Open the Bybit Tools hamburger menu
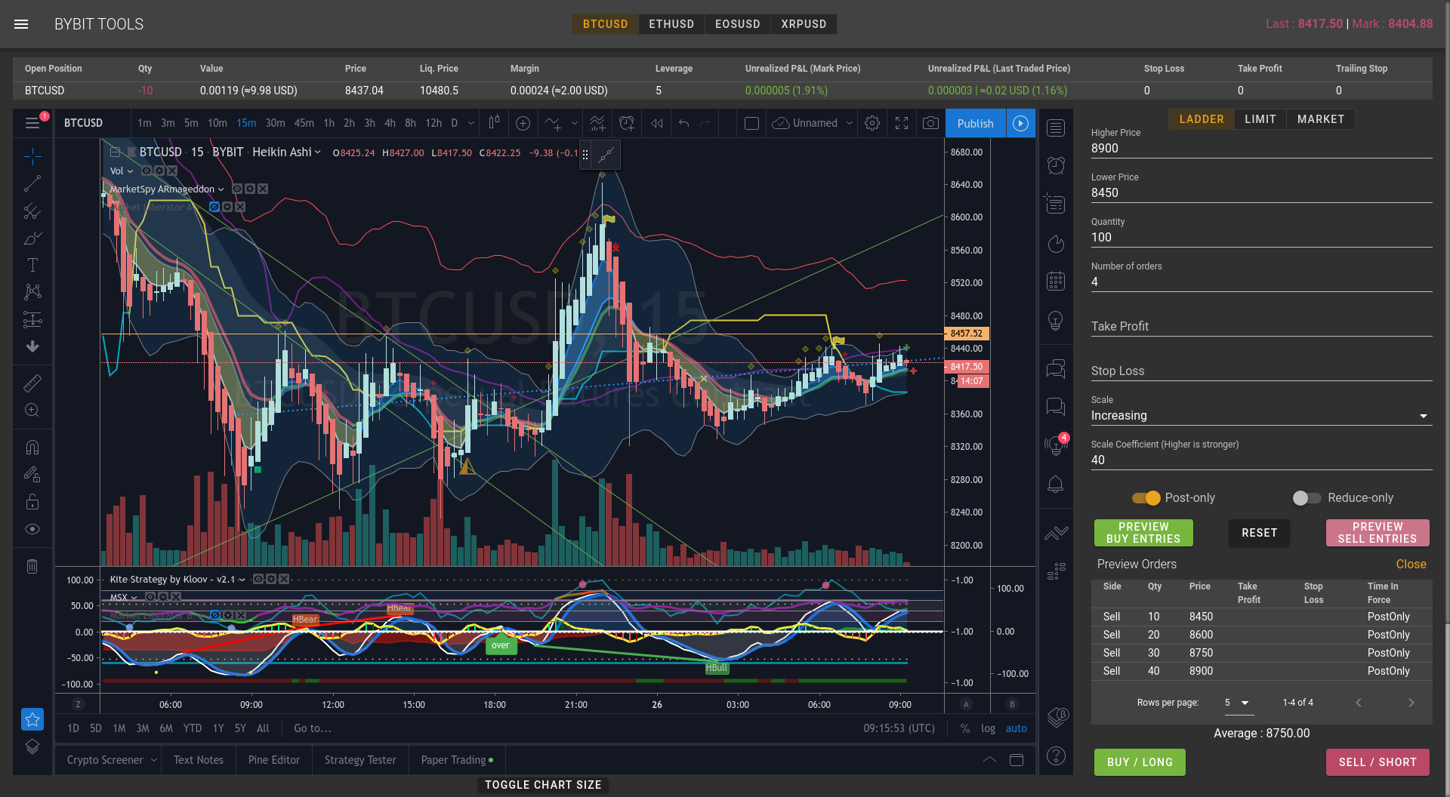Viewport: 1450px width, 797px height. click(21, 24)
